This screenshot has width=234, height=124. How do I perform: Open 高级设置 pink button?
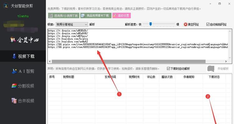point(121,15)
